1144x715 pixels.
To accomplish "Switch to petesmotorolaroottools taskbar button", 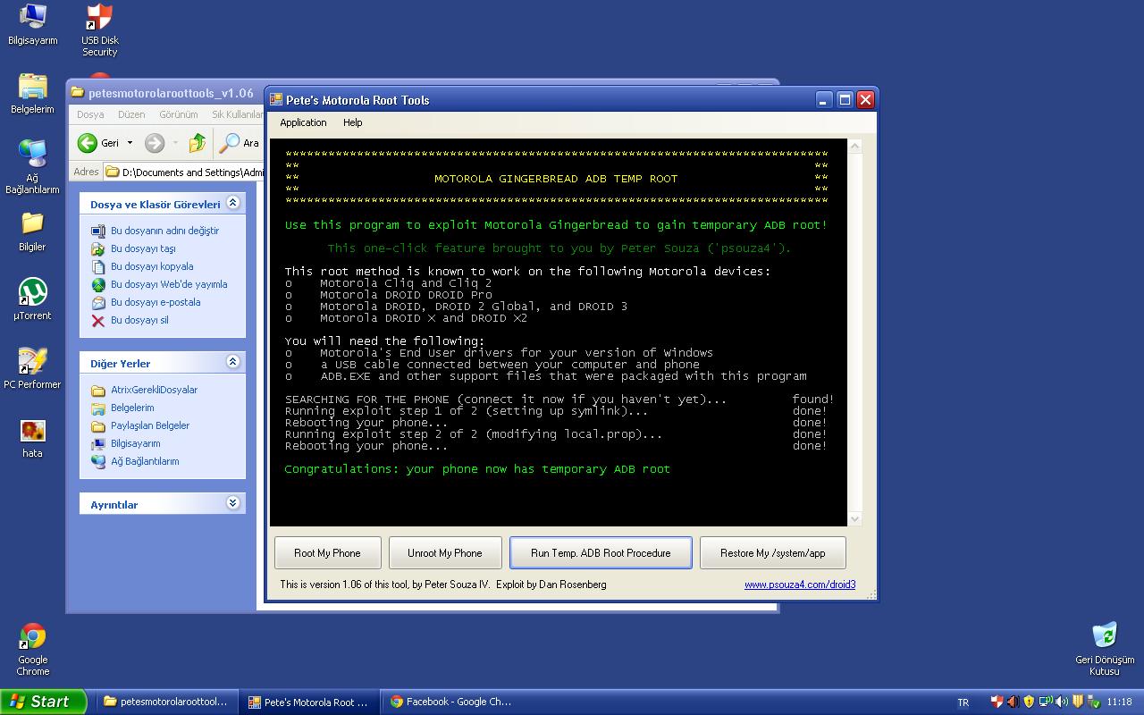I will tap(166, 702).
